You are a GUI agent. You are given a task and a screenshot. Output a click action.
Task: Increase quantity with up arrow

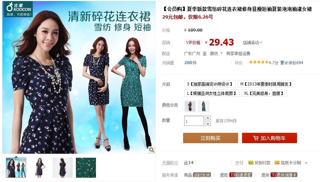[207, 118]
